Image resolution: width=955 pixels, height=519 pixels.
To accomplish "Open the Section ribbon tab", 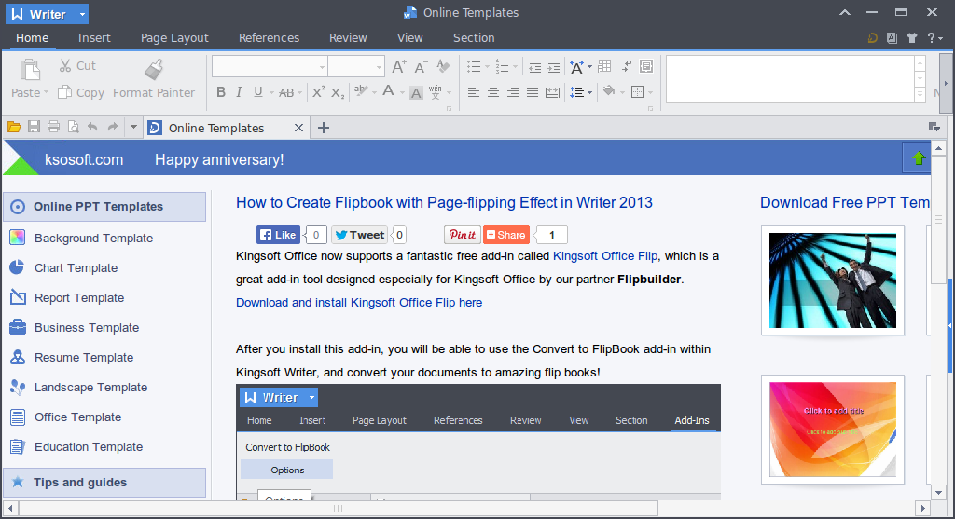I will [474, 37].
